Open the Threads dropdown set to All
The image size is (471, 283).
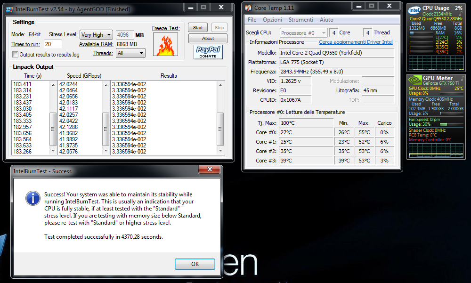click(130, 53)
